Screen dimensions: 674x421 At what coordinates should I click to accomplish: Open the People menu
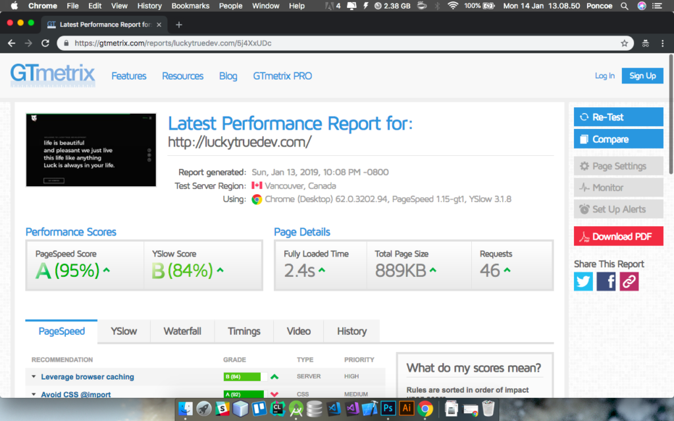point(230,6)
